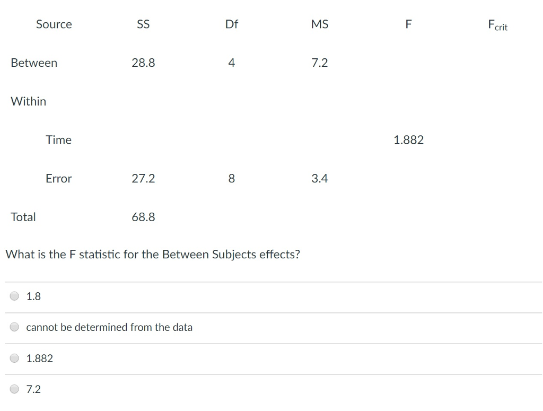543x411 pixels.
Task: Click the 'Total' row value 68.8
Action: (143, 217)
